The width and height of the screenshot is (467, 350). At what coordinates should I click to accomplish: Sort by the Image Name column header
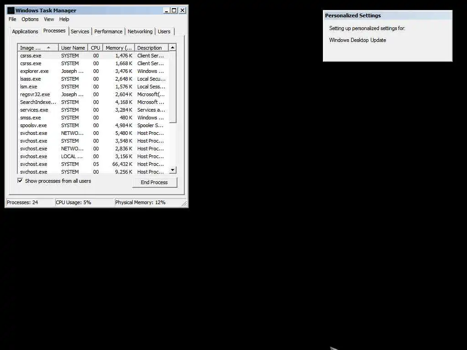(x=37, y=48)
